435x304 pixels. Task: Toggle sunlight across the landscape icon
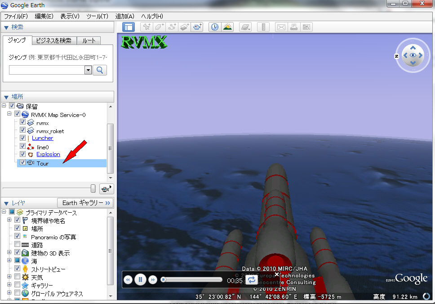click(227, 27)
